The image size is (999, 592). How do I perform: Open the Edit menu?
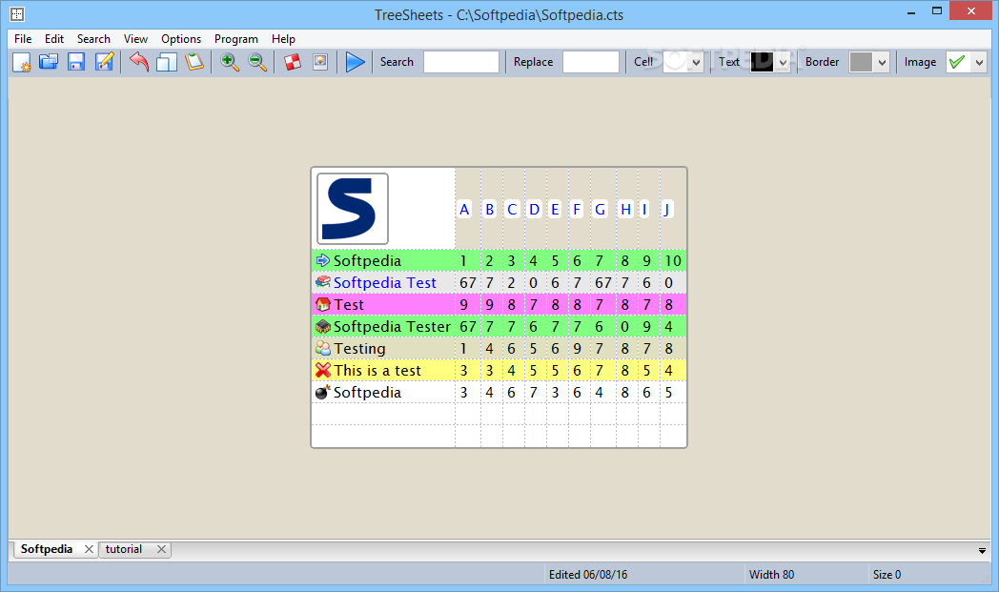tap(54, 39)
